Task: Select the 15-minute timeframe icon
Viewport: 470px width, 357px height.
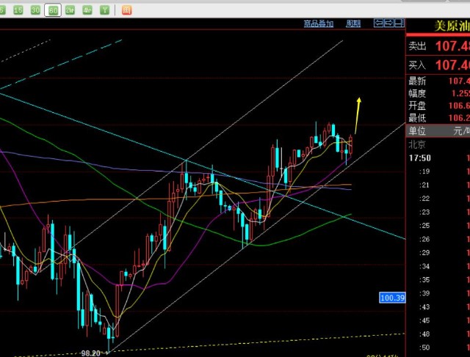Action: click(19, 10)
